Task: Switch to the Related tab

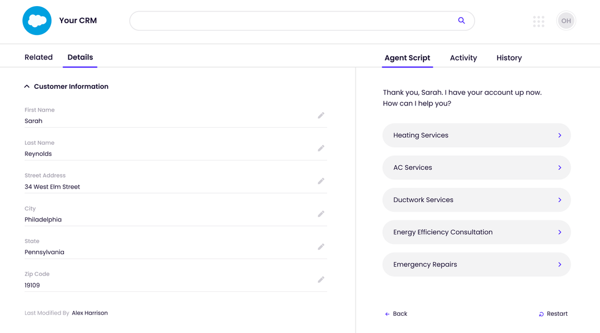Action: coord(38,57)
